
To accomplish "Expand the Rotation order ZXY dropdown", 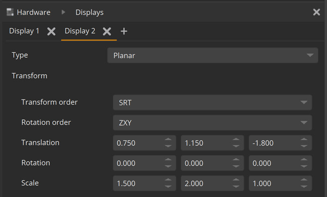I will (212, 123).
